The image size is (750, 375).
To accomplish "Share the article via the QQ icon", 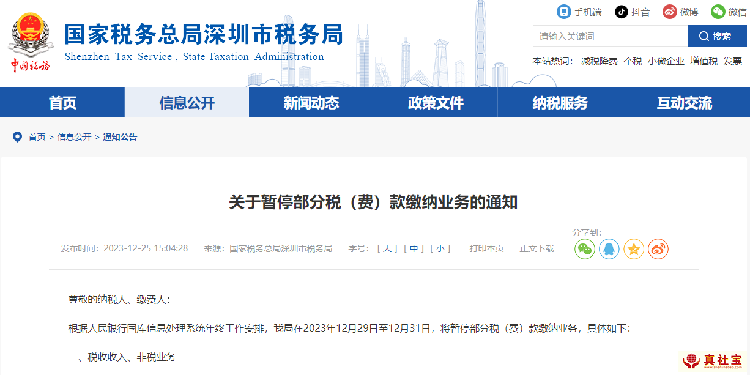I will tap(609, 249).
